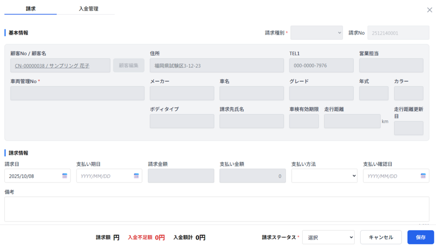Click the 支払い期日 date input

(104, 176)
